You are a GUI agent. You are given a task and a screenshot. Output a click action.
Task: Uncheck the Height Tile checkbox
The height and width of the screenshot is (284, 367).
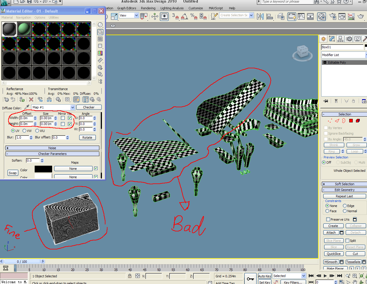(x=70, y=124)
